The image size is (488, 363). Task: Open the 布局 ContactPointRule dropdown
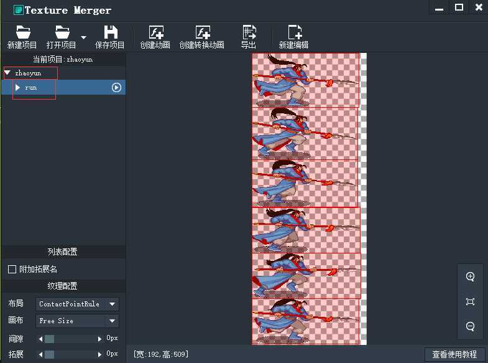[x=77, y=304]
